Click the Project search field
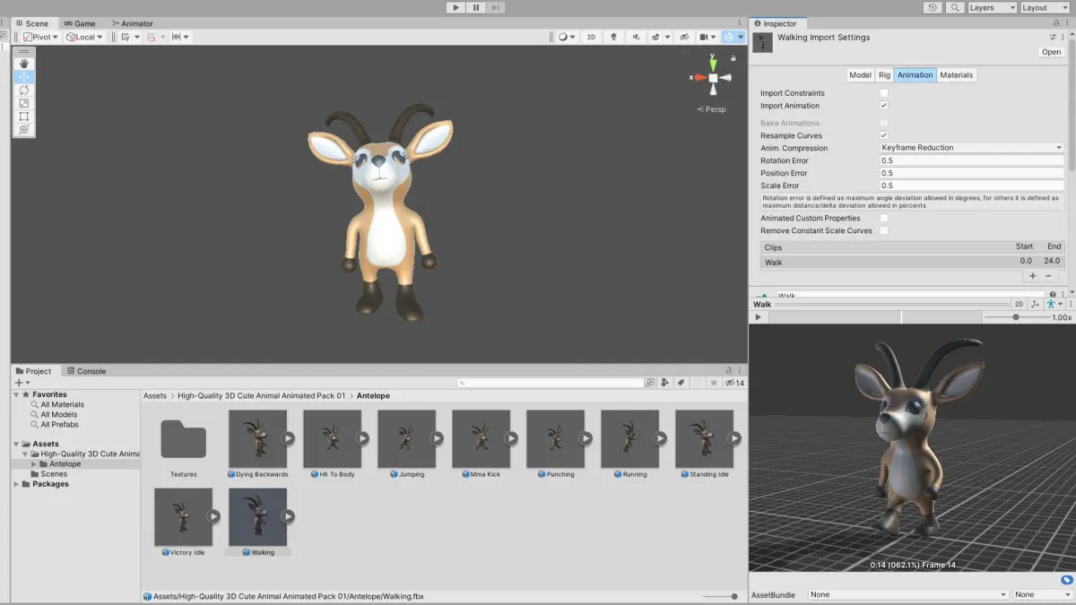This screenshot has width=1076, height=605. tap(551, 383)
